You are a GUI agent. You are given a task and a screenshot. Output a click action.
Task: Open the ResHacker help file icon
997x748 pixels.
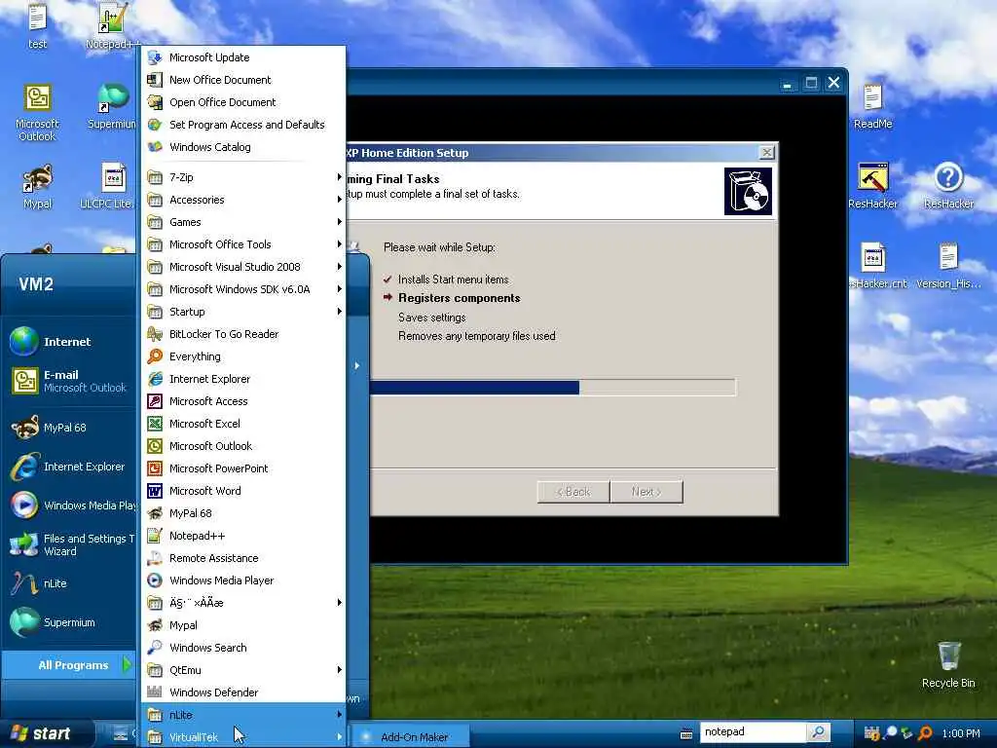pyautogui.click(x=948, y=186)
